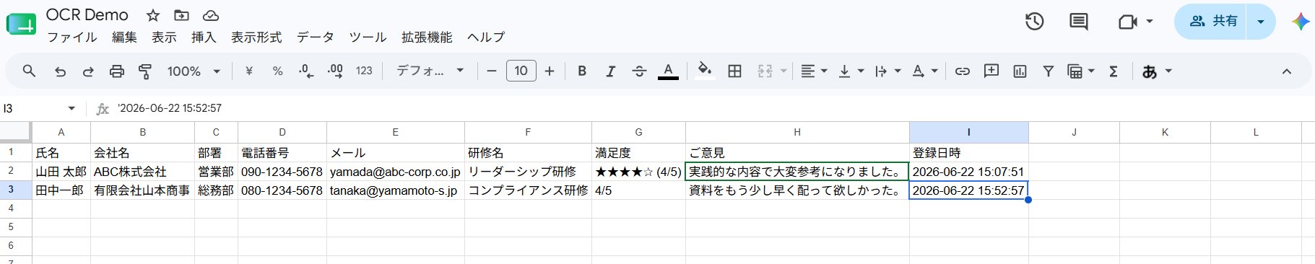Open the table views dropdown
The image size is (1315, 264).
pos(1091,71)
